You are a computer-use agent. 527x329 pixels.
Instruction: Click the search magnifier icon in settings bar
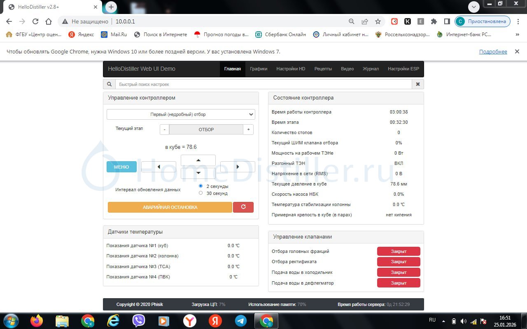pyautogui.click(x=109, y=84)
